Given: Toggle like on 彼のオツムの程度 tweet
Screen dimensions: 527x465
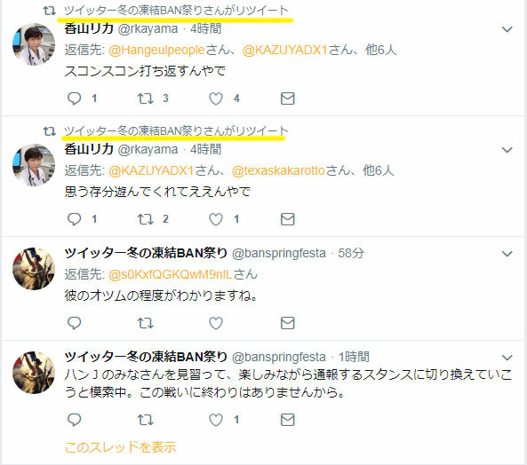Looking at the screenshot, I should pos(216,323).
